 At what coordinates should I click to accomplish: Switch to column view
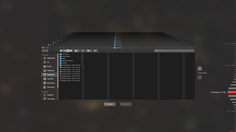click(68, 51)
